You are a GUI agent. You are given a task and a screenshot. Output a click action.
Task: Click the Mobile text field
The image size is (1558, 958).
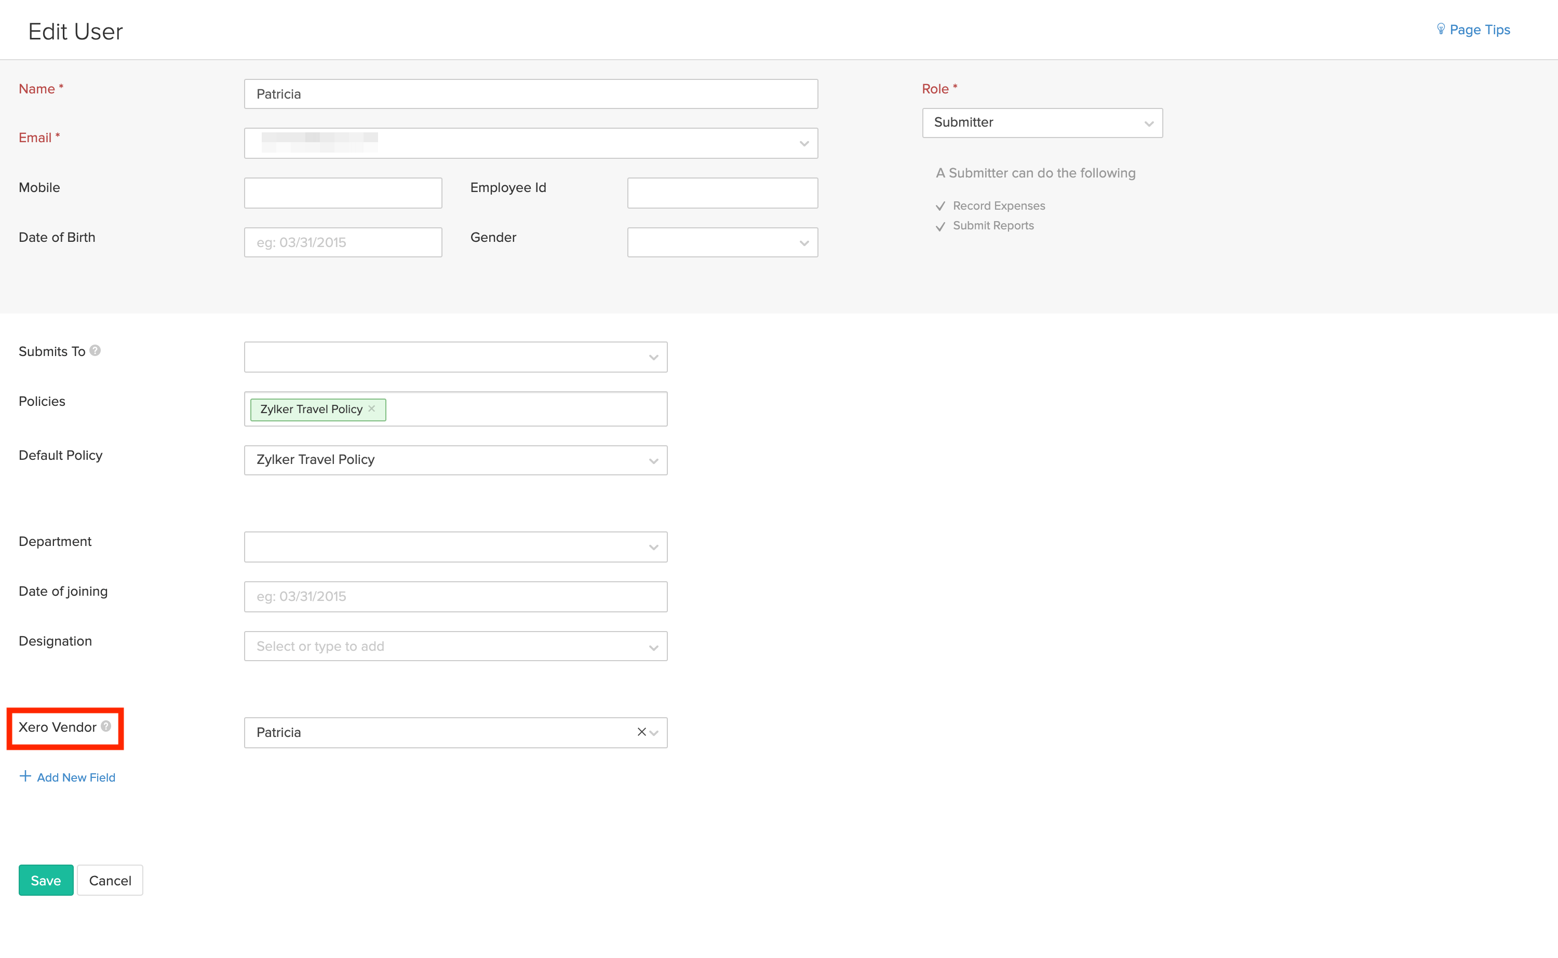coord(343,193)
